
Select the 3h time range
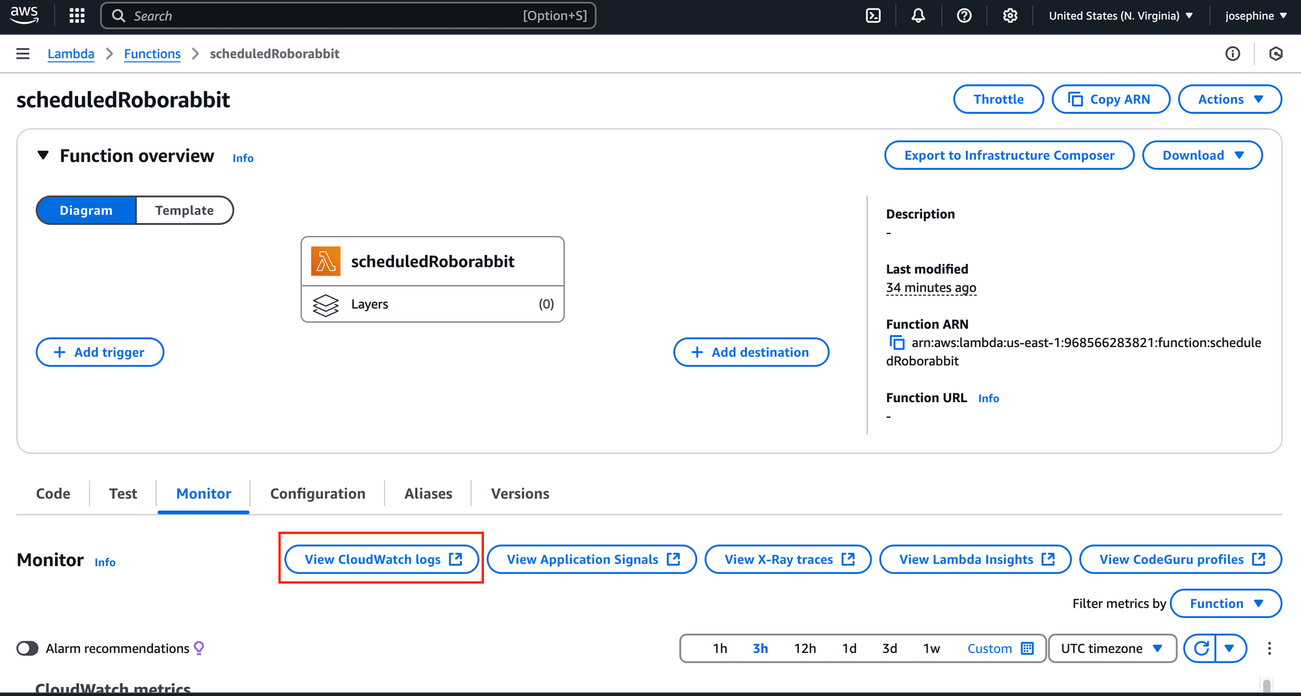[x=760, y=648]
